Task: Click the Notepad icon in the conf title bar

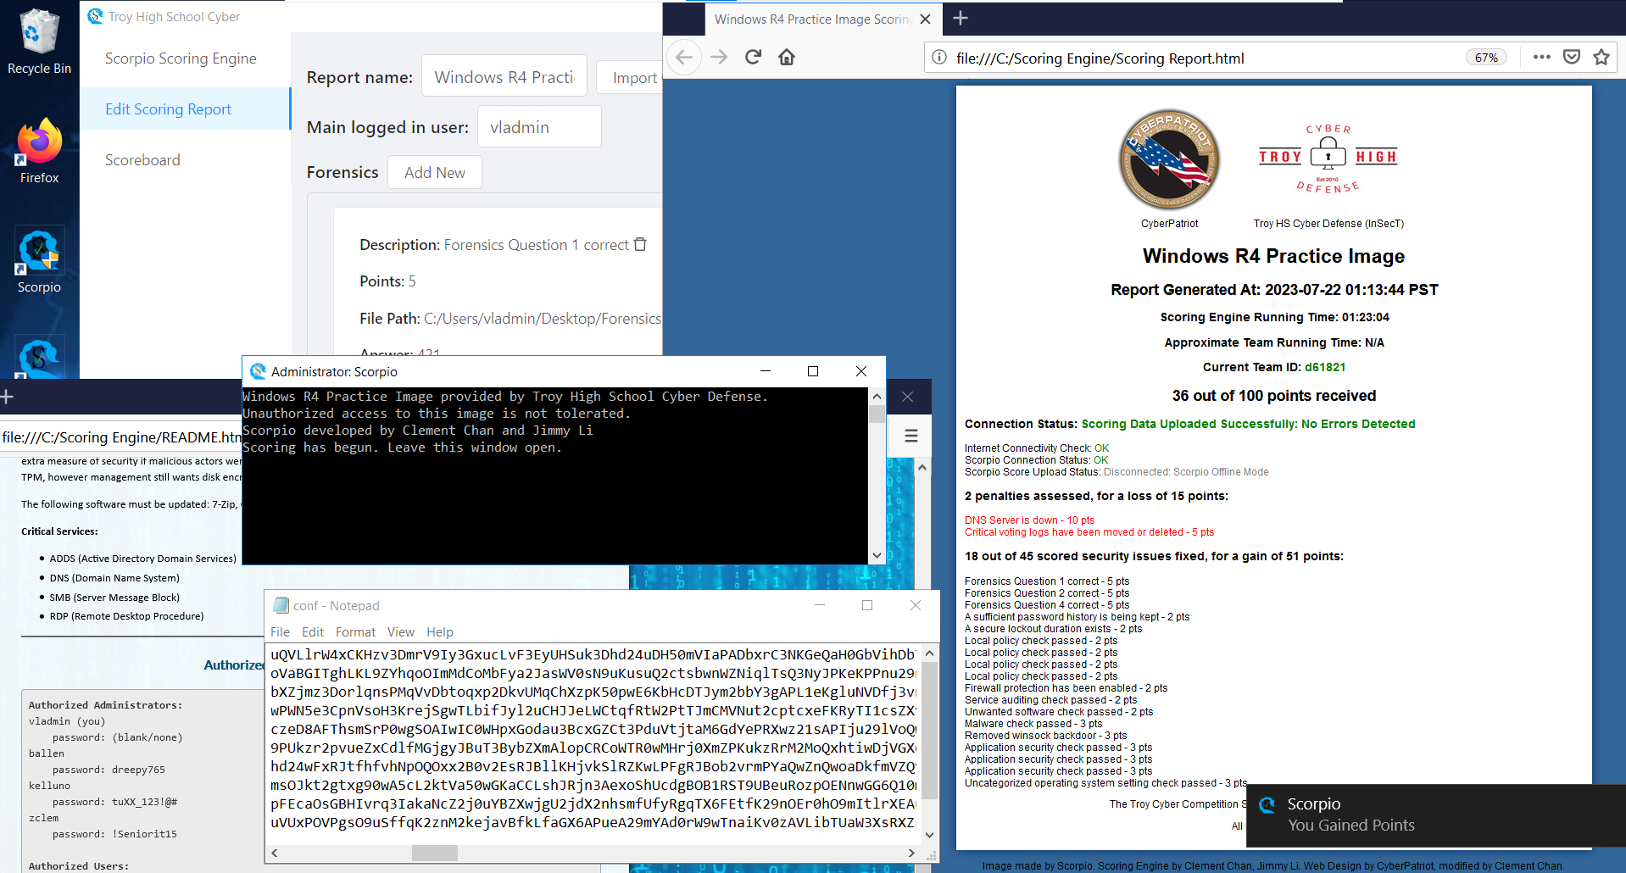Action: coord(281,605)
